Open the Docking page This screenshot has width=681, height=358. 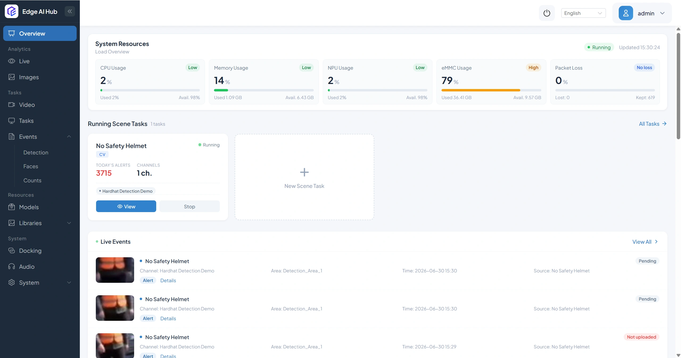click(x=40, y=251)
